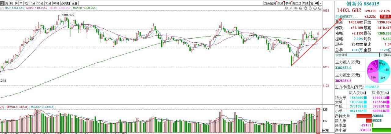This screenshot has height=134, width=391.
Task: Select the 15分 minute period
Action: point(40,3)
